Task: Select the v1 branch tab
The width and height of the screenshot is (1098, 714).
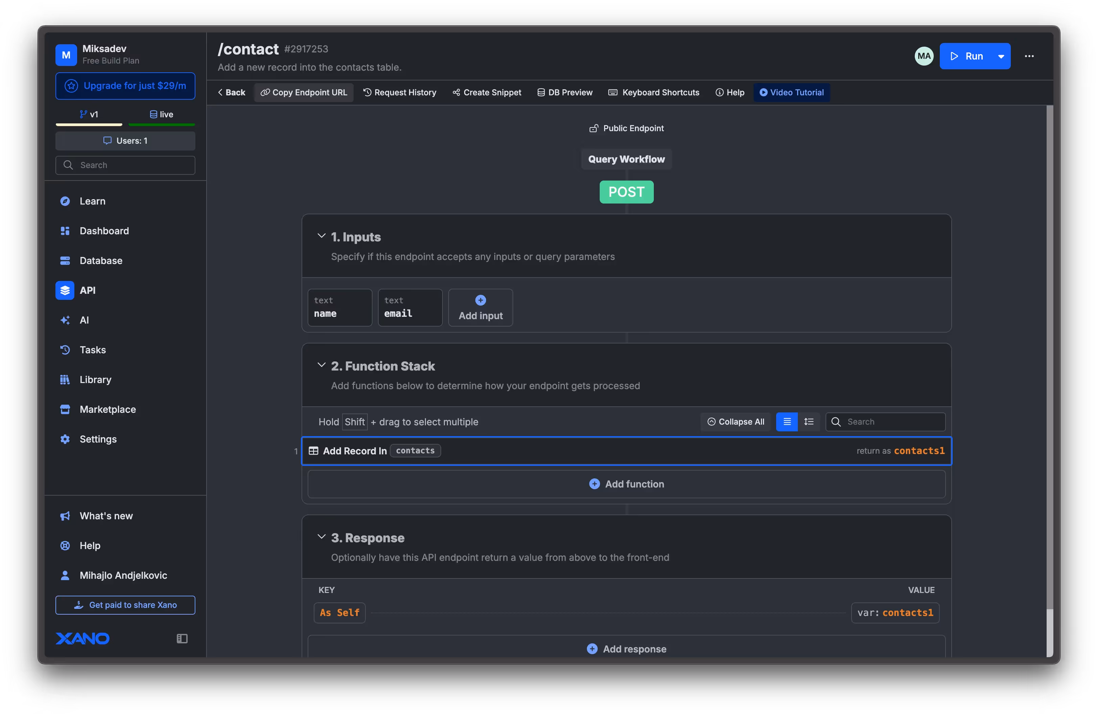Action: 89,114
